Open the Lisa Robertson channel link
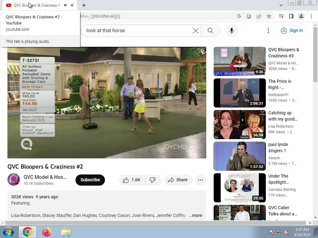 (281, 126)
